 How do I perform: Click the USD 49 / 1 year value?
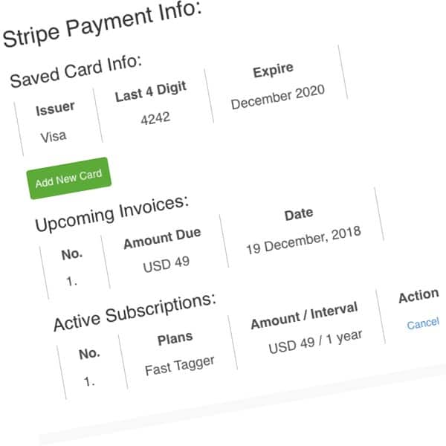[315, 341]
